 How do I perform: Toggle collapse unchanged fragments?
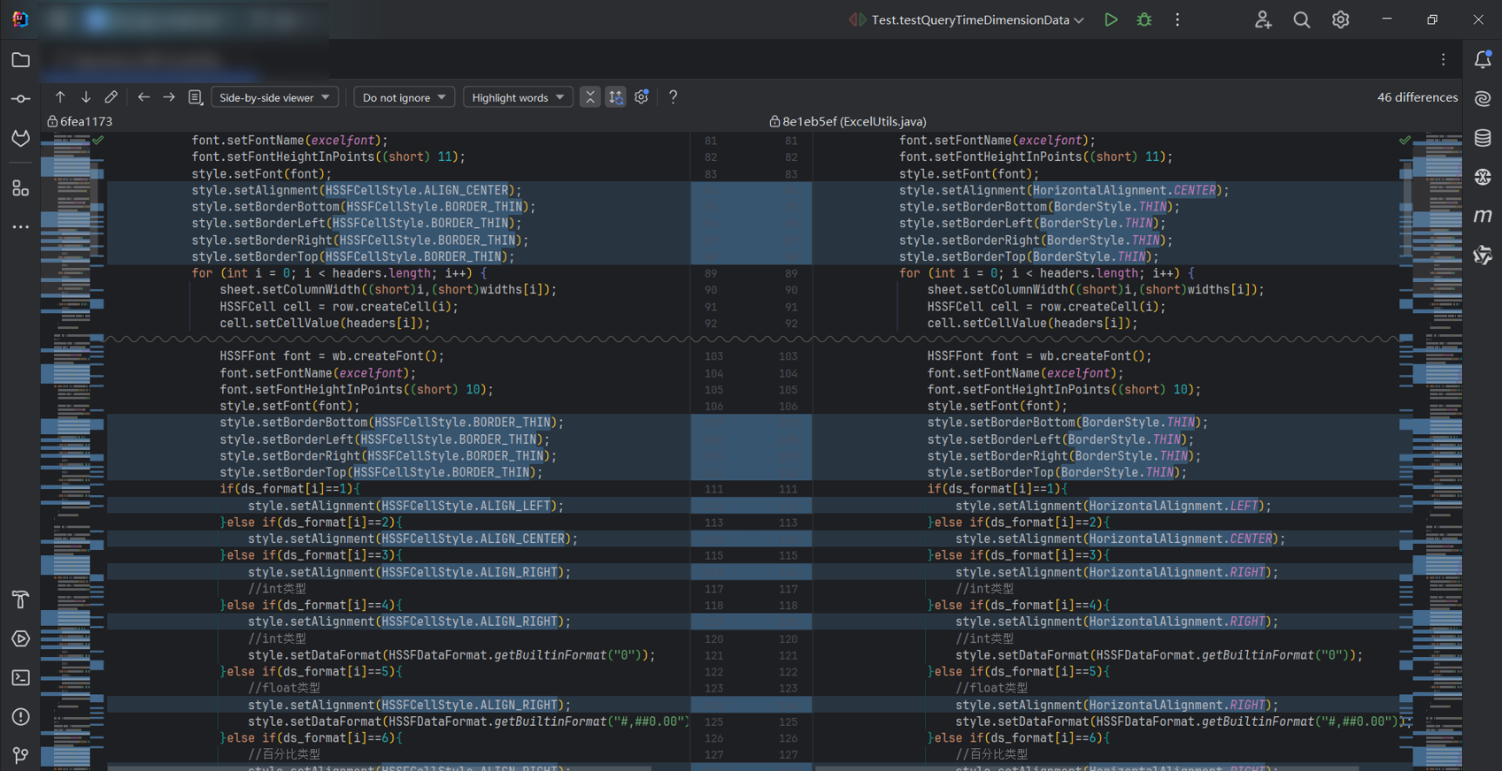[589, 97]
